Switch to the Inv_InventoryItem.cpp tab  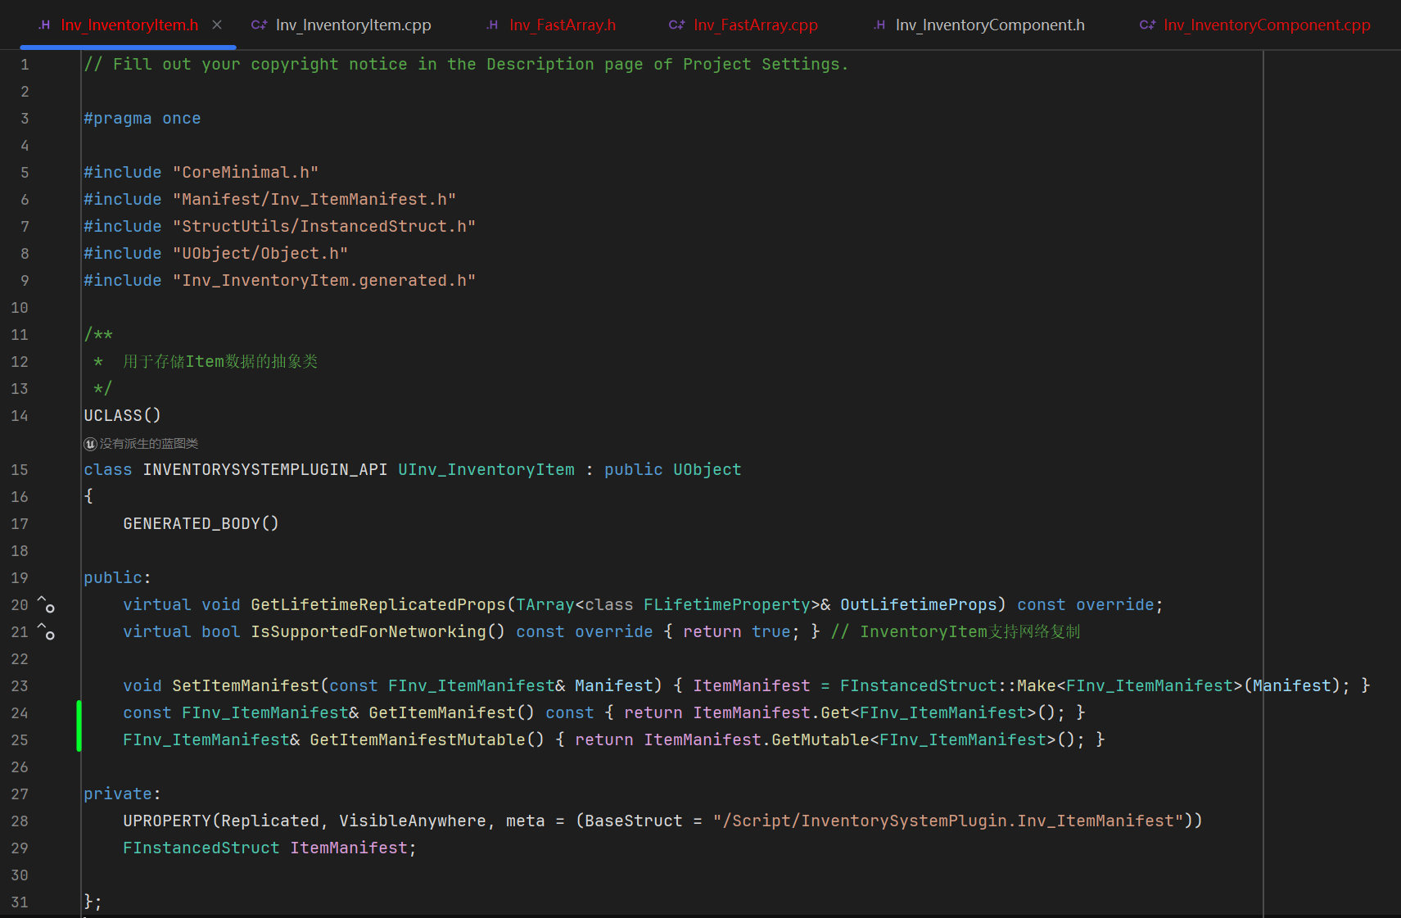point(341,25)
